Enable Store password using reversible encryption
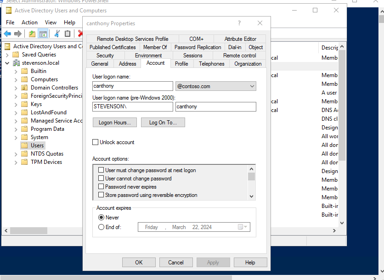The width and height of the screenshot is (384, 280). (x=101, y=195)
